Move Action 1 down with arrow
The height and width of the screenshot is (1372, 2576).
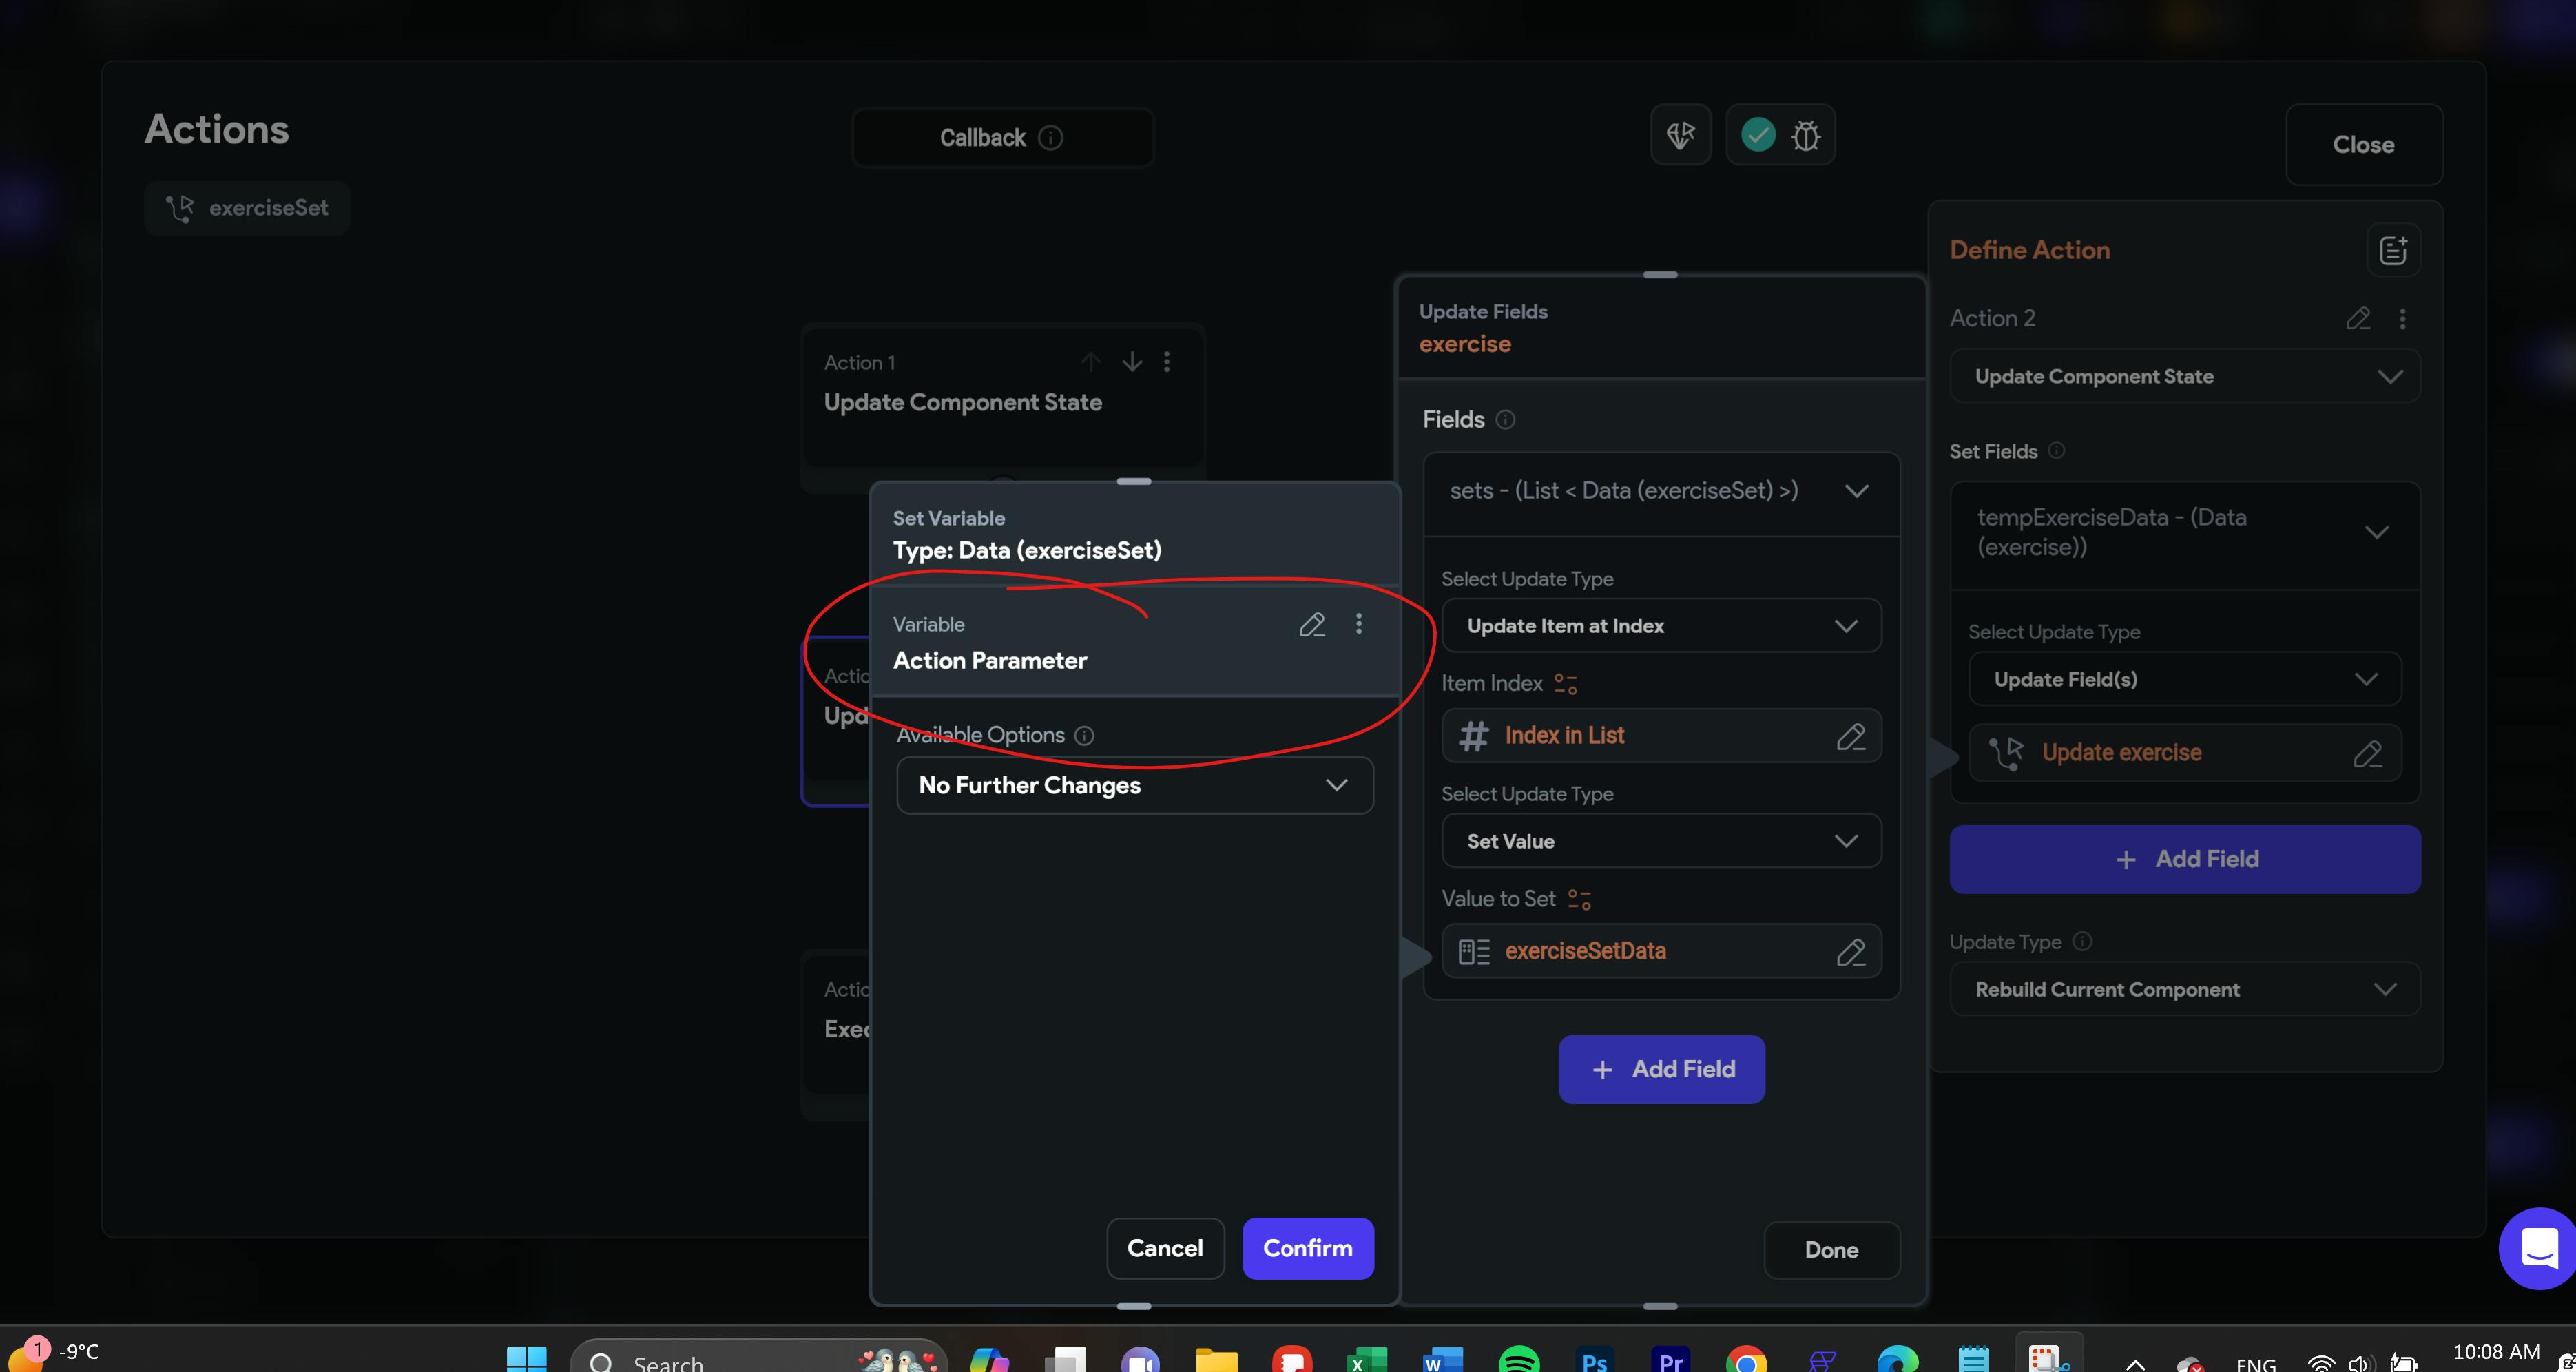coord(1131,362)
